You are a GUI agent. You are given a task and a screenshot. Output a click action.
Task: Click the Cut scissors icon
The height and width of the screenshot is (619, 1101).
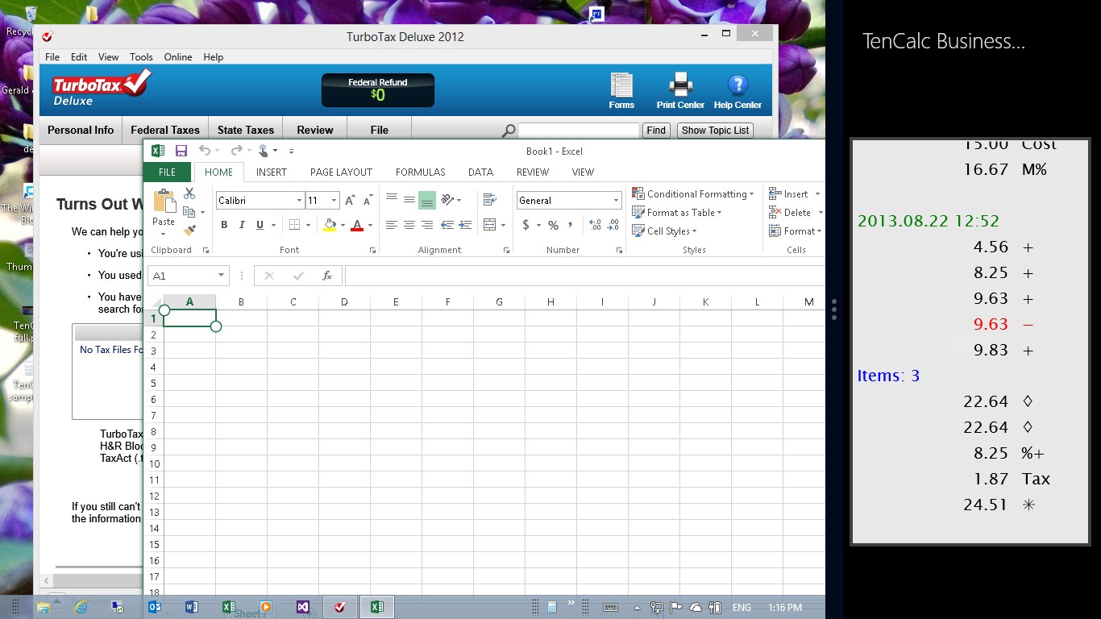tap(189, 193)
